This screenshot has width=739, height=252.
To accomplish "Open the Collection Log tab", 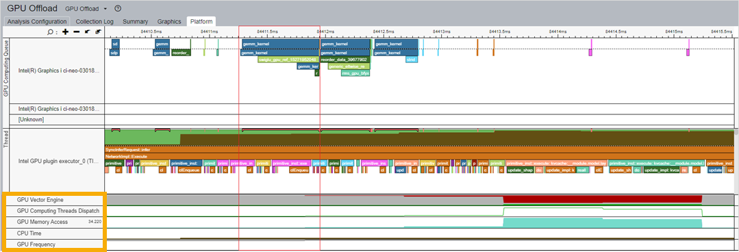I will point(95,21).
